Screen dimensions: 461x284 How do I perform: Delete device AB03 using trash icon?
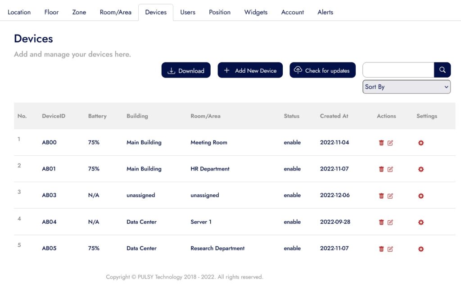tap(381, 196)
